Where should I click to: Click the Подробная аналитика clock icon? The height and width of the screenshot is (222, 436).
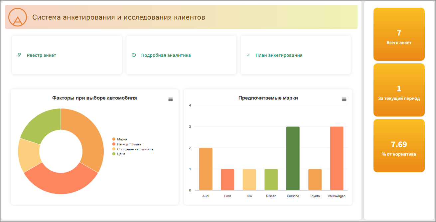tap(134, 55)
